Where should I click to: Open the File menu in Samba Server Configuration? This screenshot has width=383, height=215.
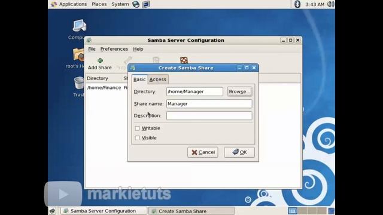tap(92, 49)
